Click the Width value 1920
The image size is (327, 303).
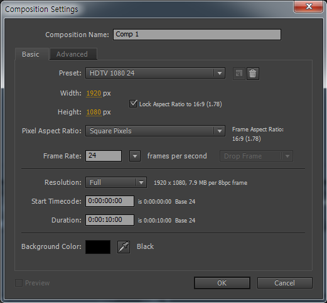coord(94,93)
